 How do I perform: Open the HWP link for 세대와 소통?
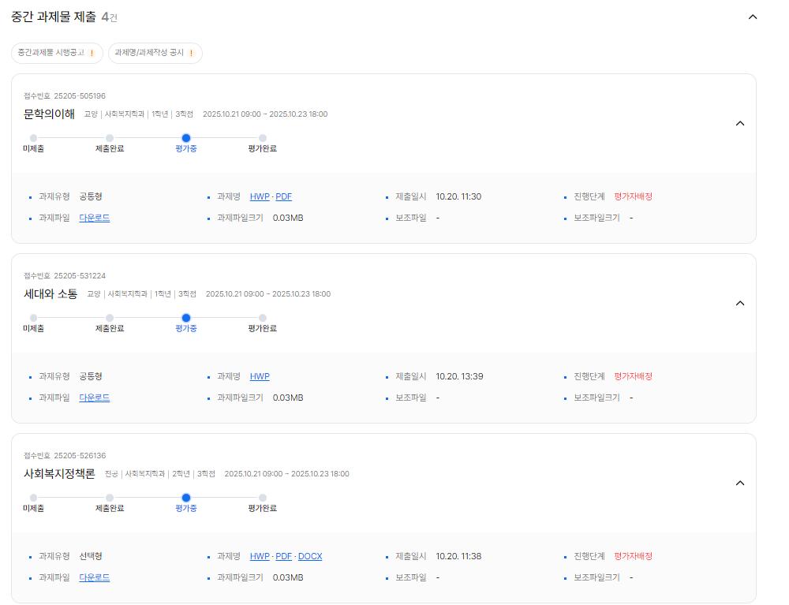[260, 376]
